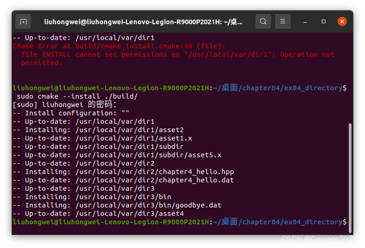Open the terminal search
This screenshot has width=365, height=248.
click(x=263, y=22)
